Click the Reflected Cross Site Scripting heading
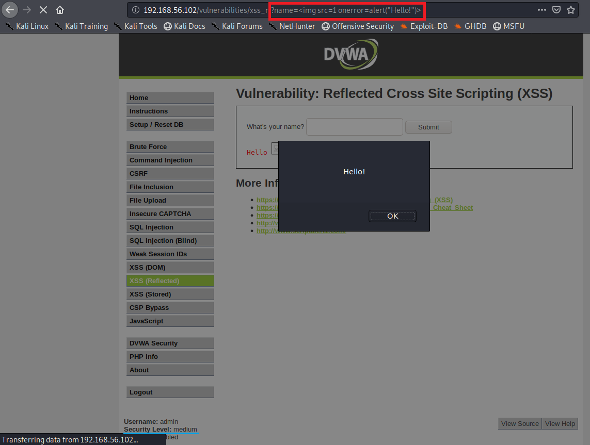The image size is (590, 445). tap(394, 93)
